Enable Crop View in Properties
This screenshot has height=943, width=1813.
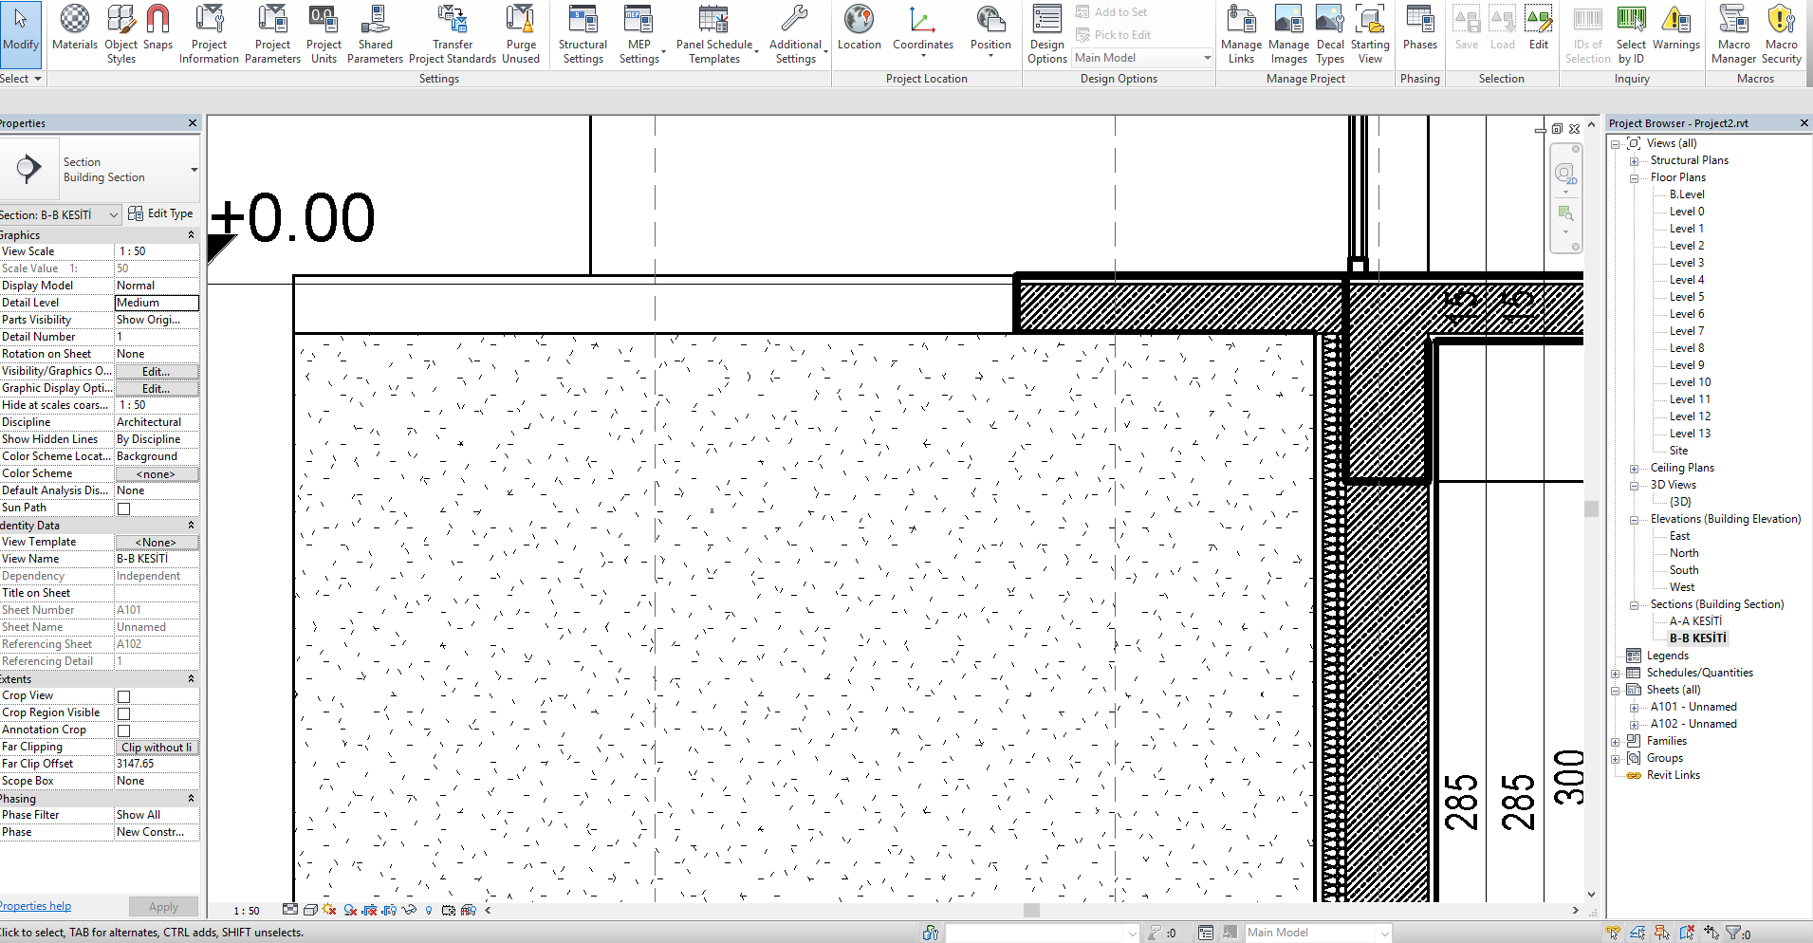[123, 695]
